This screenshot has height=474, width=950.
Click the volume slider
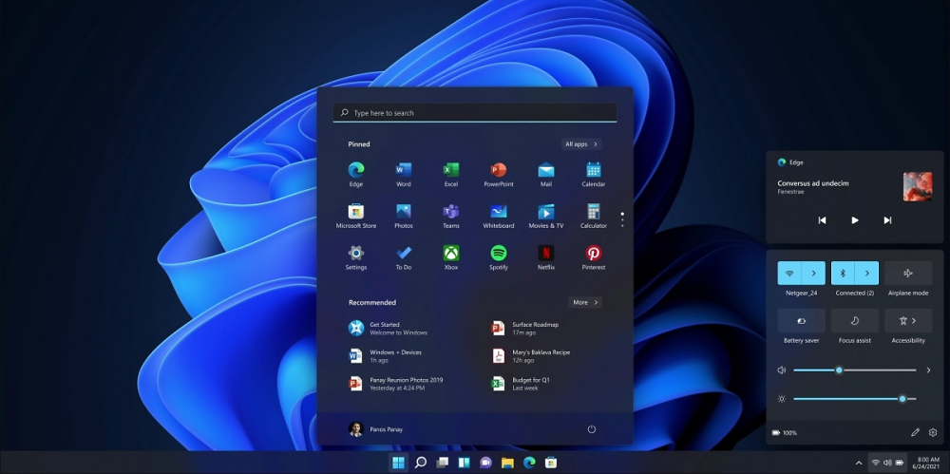pos(855,370)
